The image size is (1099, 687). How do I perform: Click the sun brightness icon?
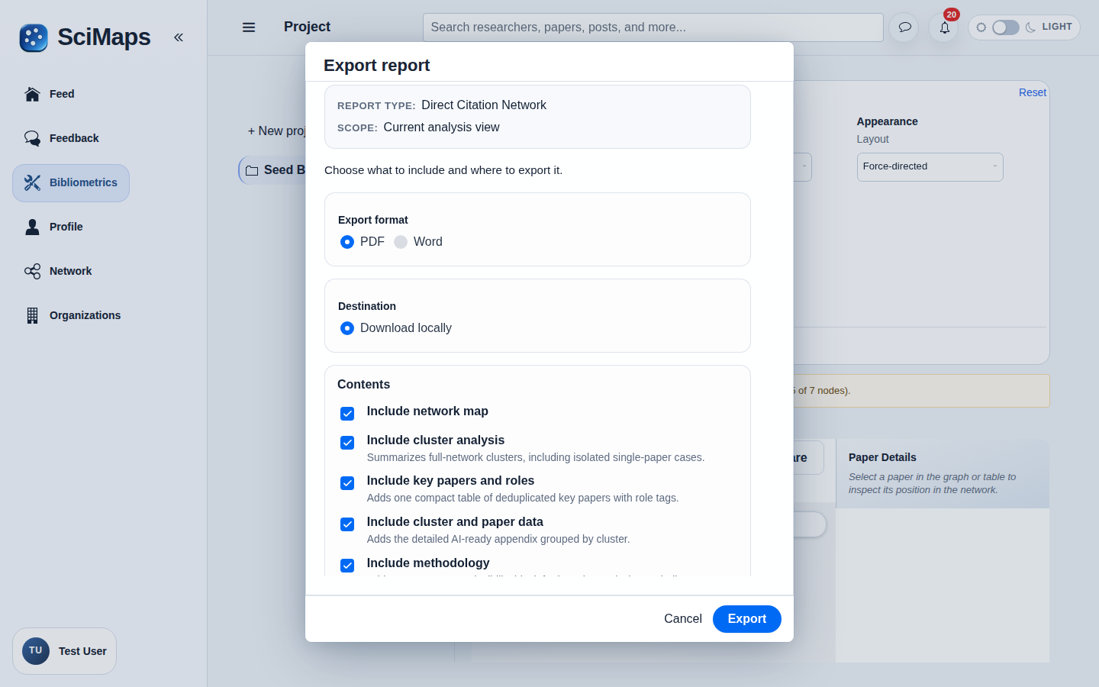tap(981, 27)
